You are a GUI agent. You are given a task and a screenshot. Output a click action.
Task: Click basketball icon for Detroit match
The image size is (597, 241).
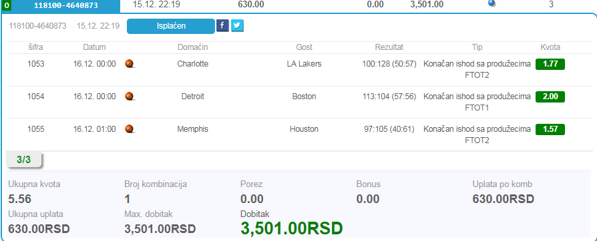(x=130, y=97)
